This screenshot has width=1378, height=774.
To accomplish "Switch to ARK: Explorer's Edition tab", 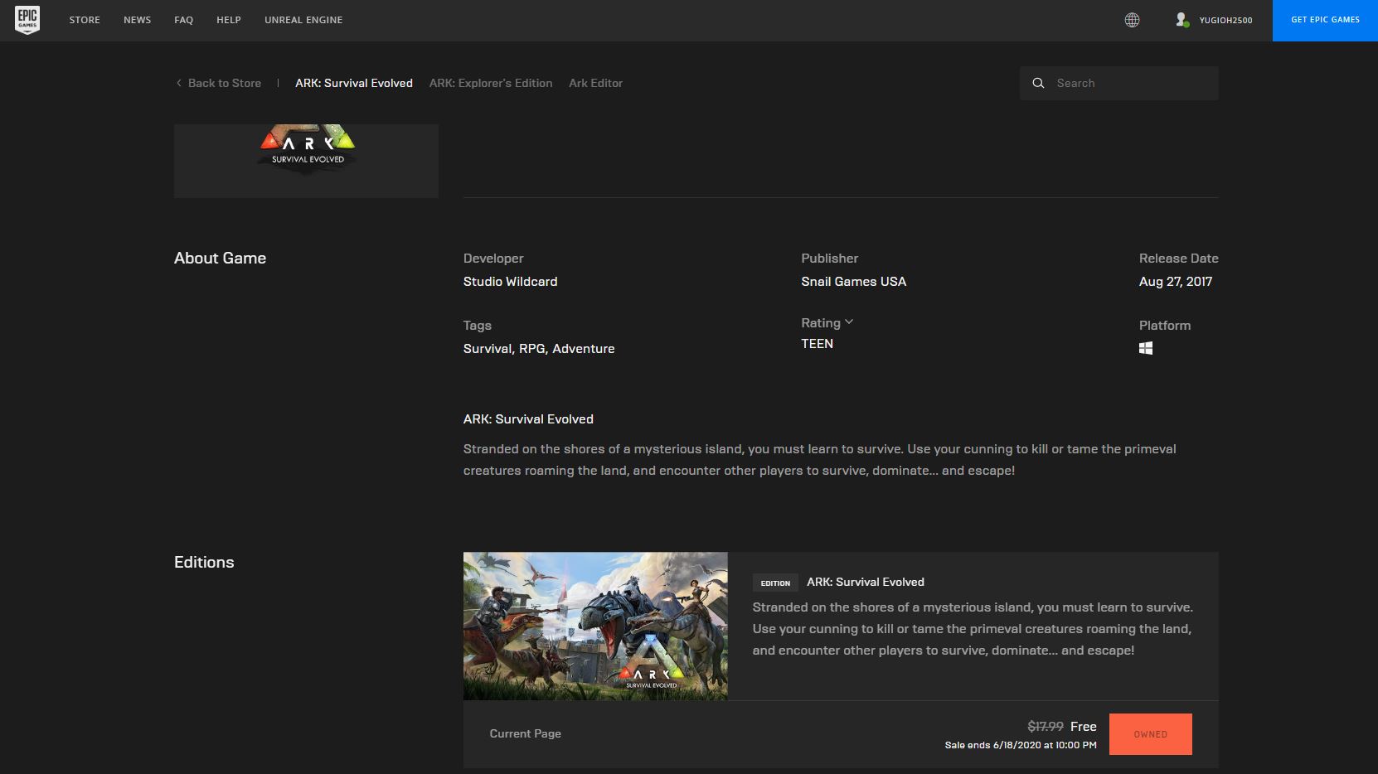I will coord(491,83).
